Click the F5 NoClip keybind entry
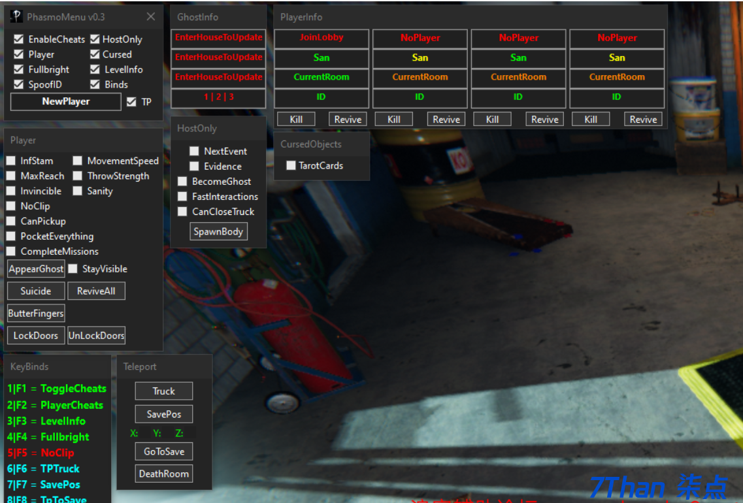Screen dimensions: 743x503 coord(41,453)
